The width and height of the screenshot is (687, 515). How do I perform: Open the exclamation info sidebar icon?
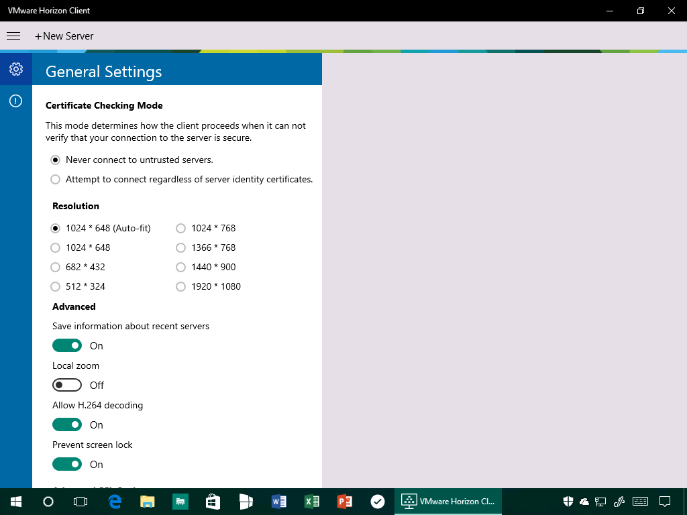16,101
